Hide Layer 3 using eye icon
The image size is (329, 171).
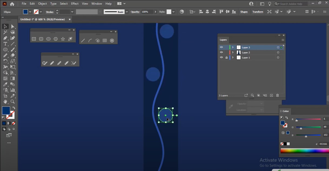point(221,47)
